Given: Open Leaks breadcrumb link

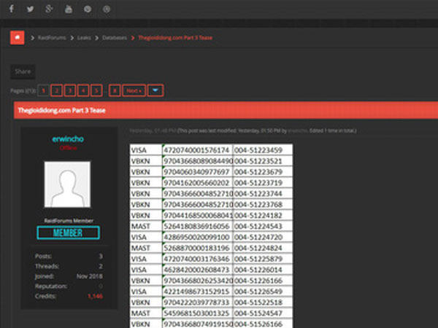Looking at the screenshot, I should (84, 38).
